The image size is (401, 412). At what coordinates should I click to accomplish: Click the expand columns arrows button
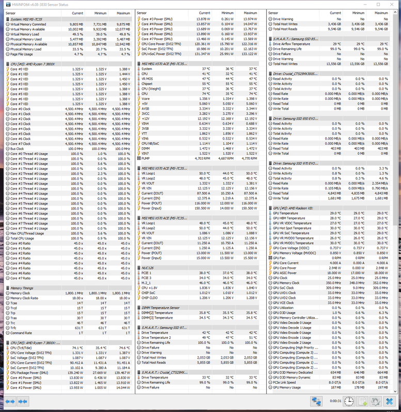[10, 402]
